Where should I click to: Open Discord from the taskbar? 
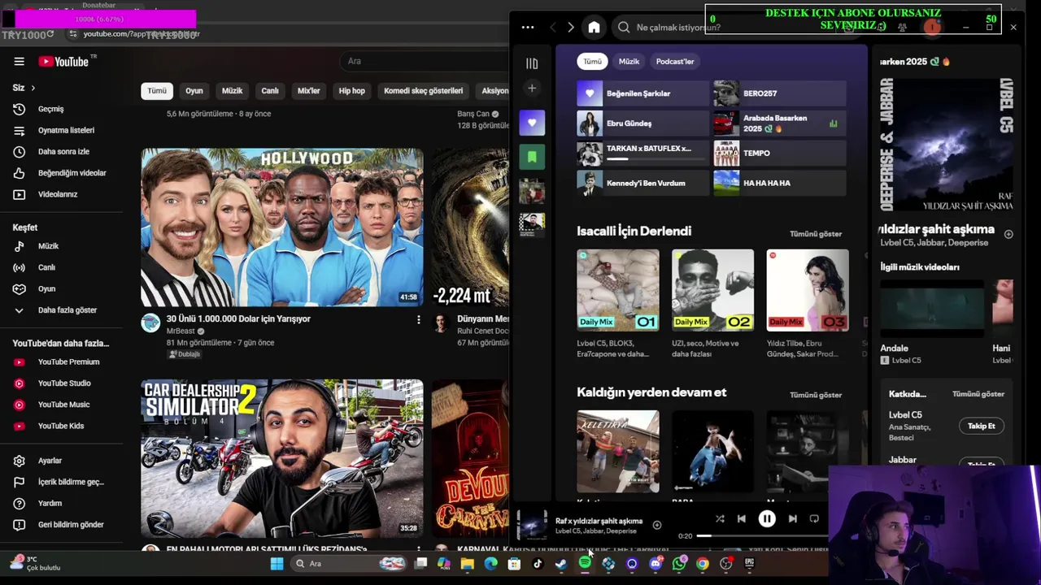(x=656, y=563)
